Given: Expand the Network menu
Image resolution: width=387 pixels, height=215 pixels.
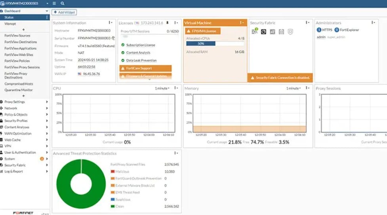Looking at the screenshot, I should (24, 108).
